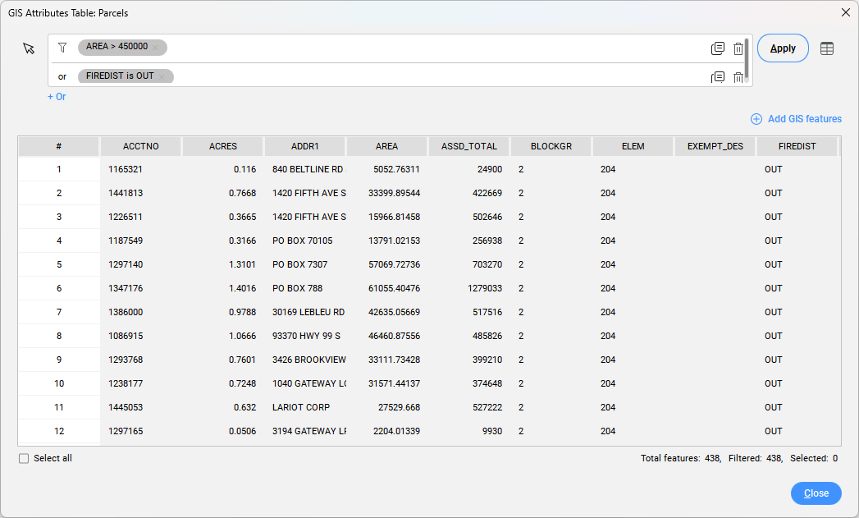Duplicate the AREA > 450000 filter row
859x518 pixels.
point(718,48)
